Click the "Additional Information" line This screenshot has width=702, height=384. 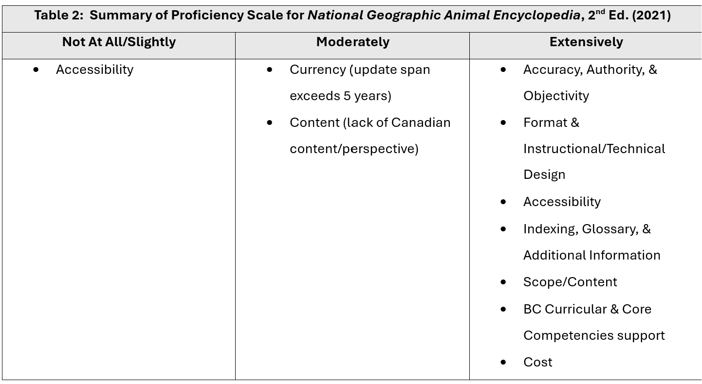(591, 255)
